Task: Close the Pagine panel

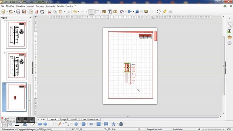Action: (x=30, y=17)
